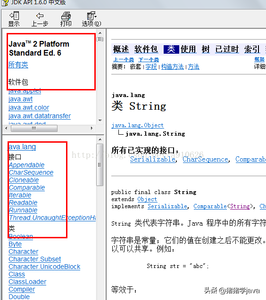Open the Comparable interface in class list
The image size is (266, 300).
tap(27, 187)
